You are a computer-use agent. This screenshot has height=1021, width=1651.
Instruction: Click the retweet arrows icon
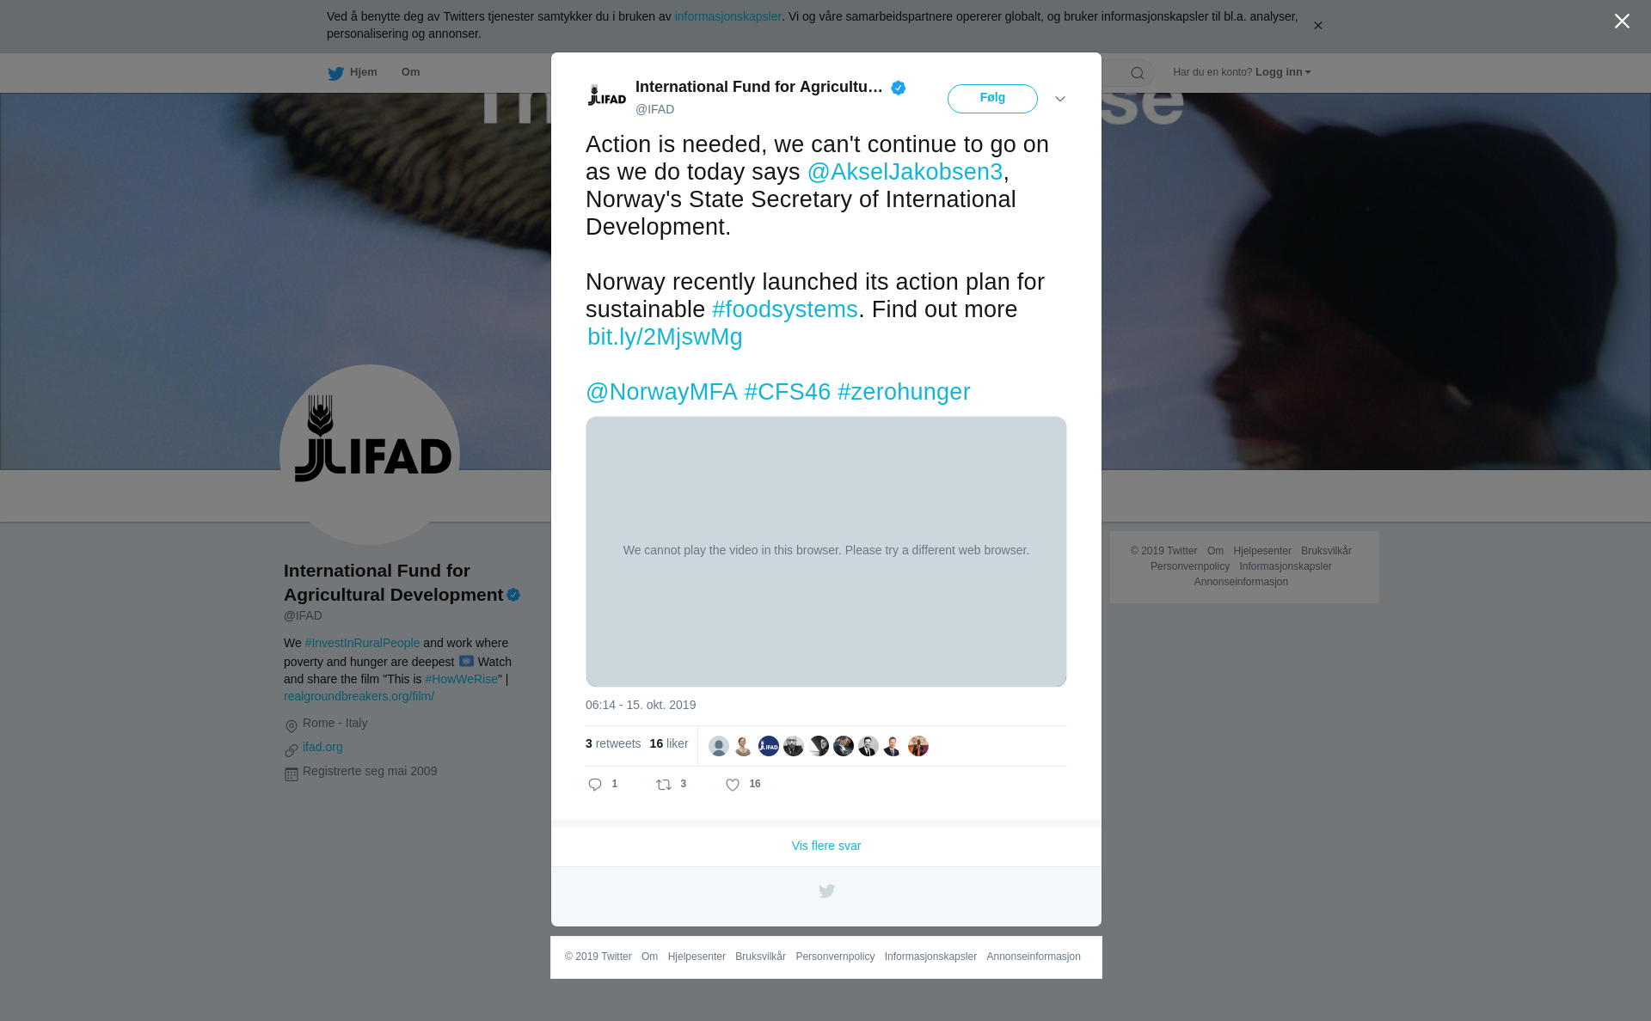664,785
